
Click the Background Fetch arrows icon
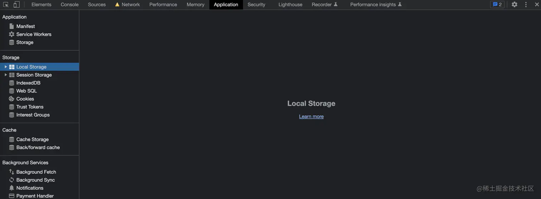11,172
